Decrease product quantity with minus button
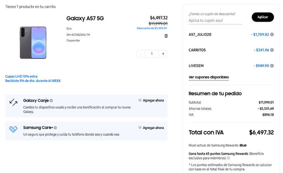 pos(140,54)
